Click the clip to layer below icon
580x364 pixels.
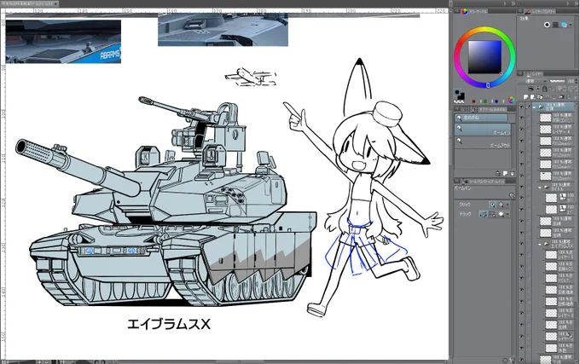[x=531, y=89]
